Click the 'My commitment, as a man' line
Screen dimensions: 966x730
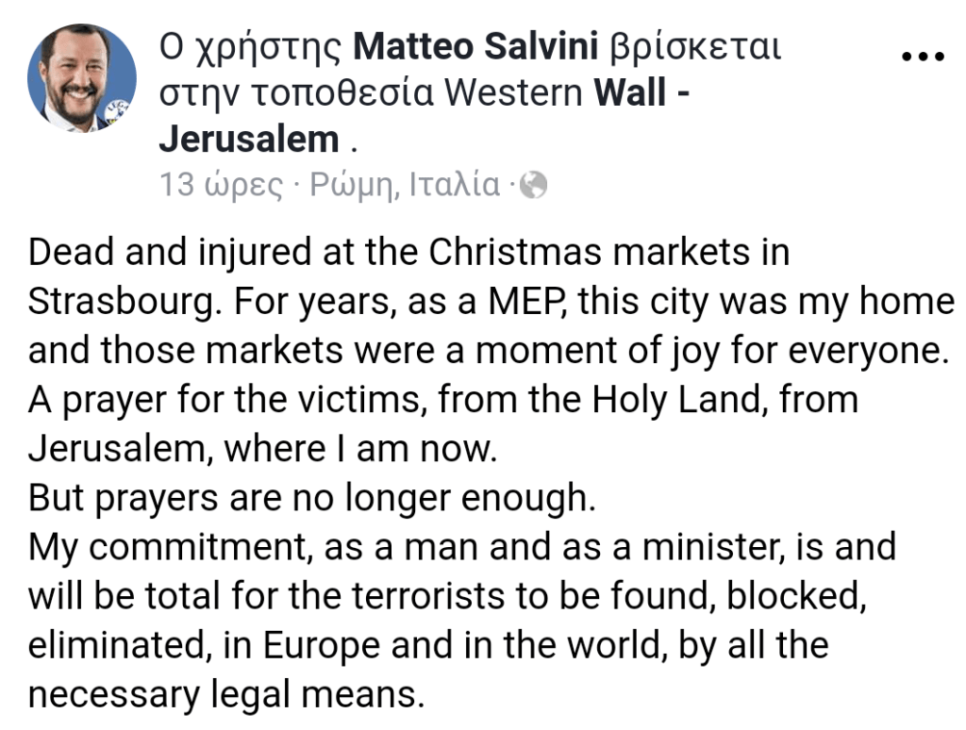[462, 548]
